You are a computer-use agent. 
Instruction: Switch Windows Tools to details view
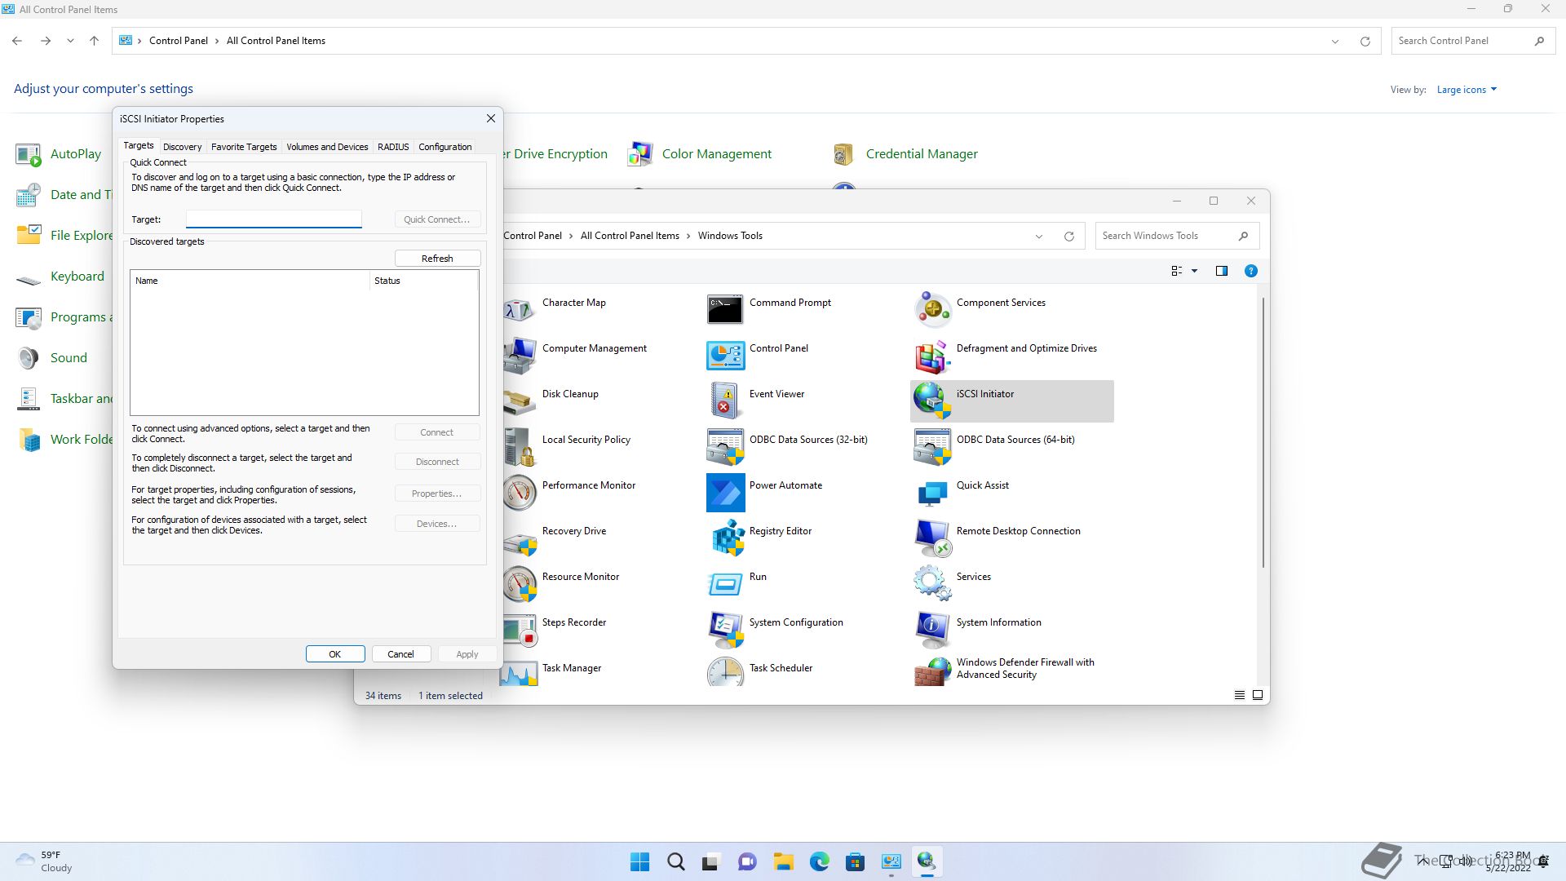point(1239,695)
